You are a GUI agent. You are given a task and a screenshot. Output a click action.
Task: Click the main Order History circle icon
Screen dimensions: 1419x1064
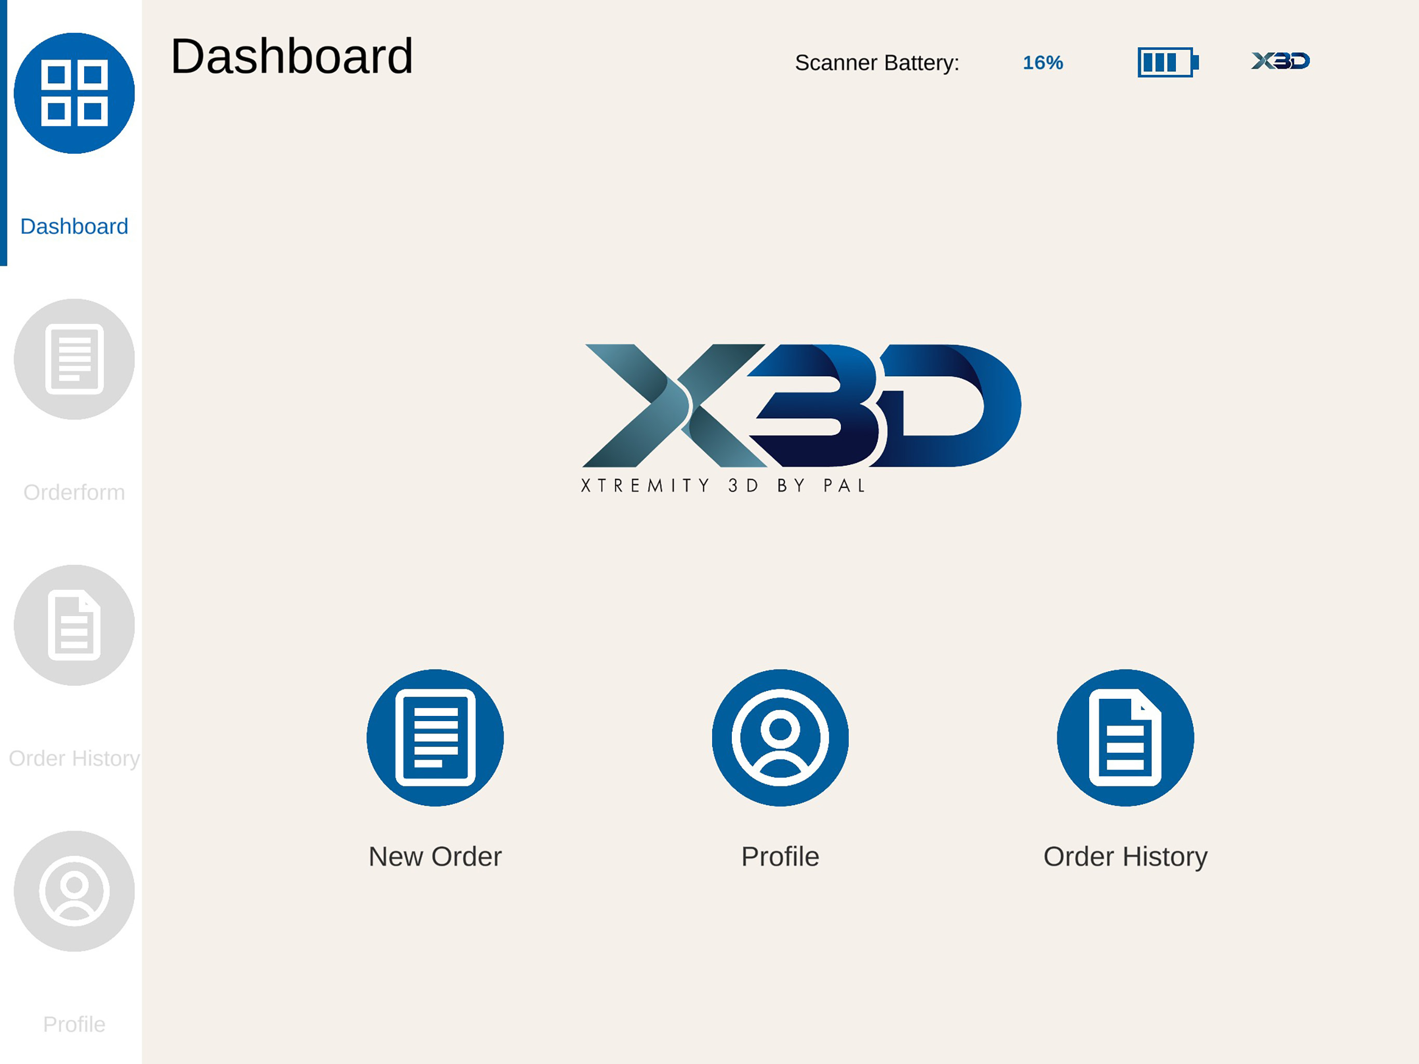point(1125,738)
